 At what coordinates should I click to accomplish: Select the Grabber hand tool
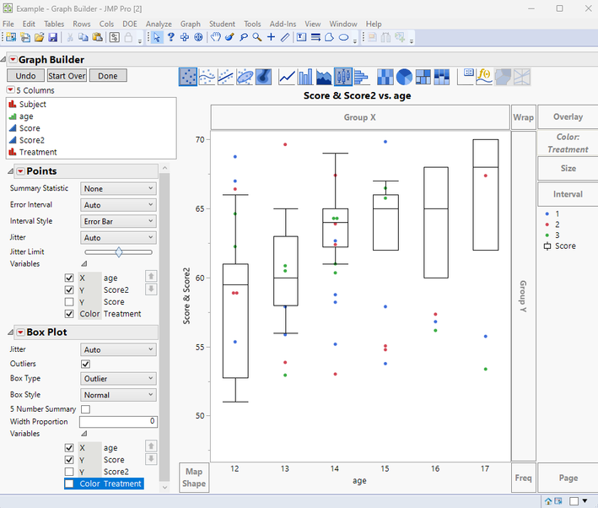tap(216, 37)
